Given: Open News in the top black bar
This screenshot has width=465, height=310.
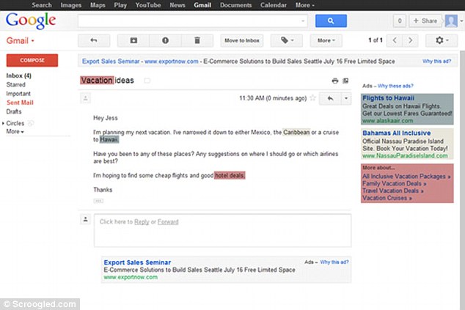Looking at the screenshot, I should click(177, 5).
